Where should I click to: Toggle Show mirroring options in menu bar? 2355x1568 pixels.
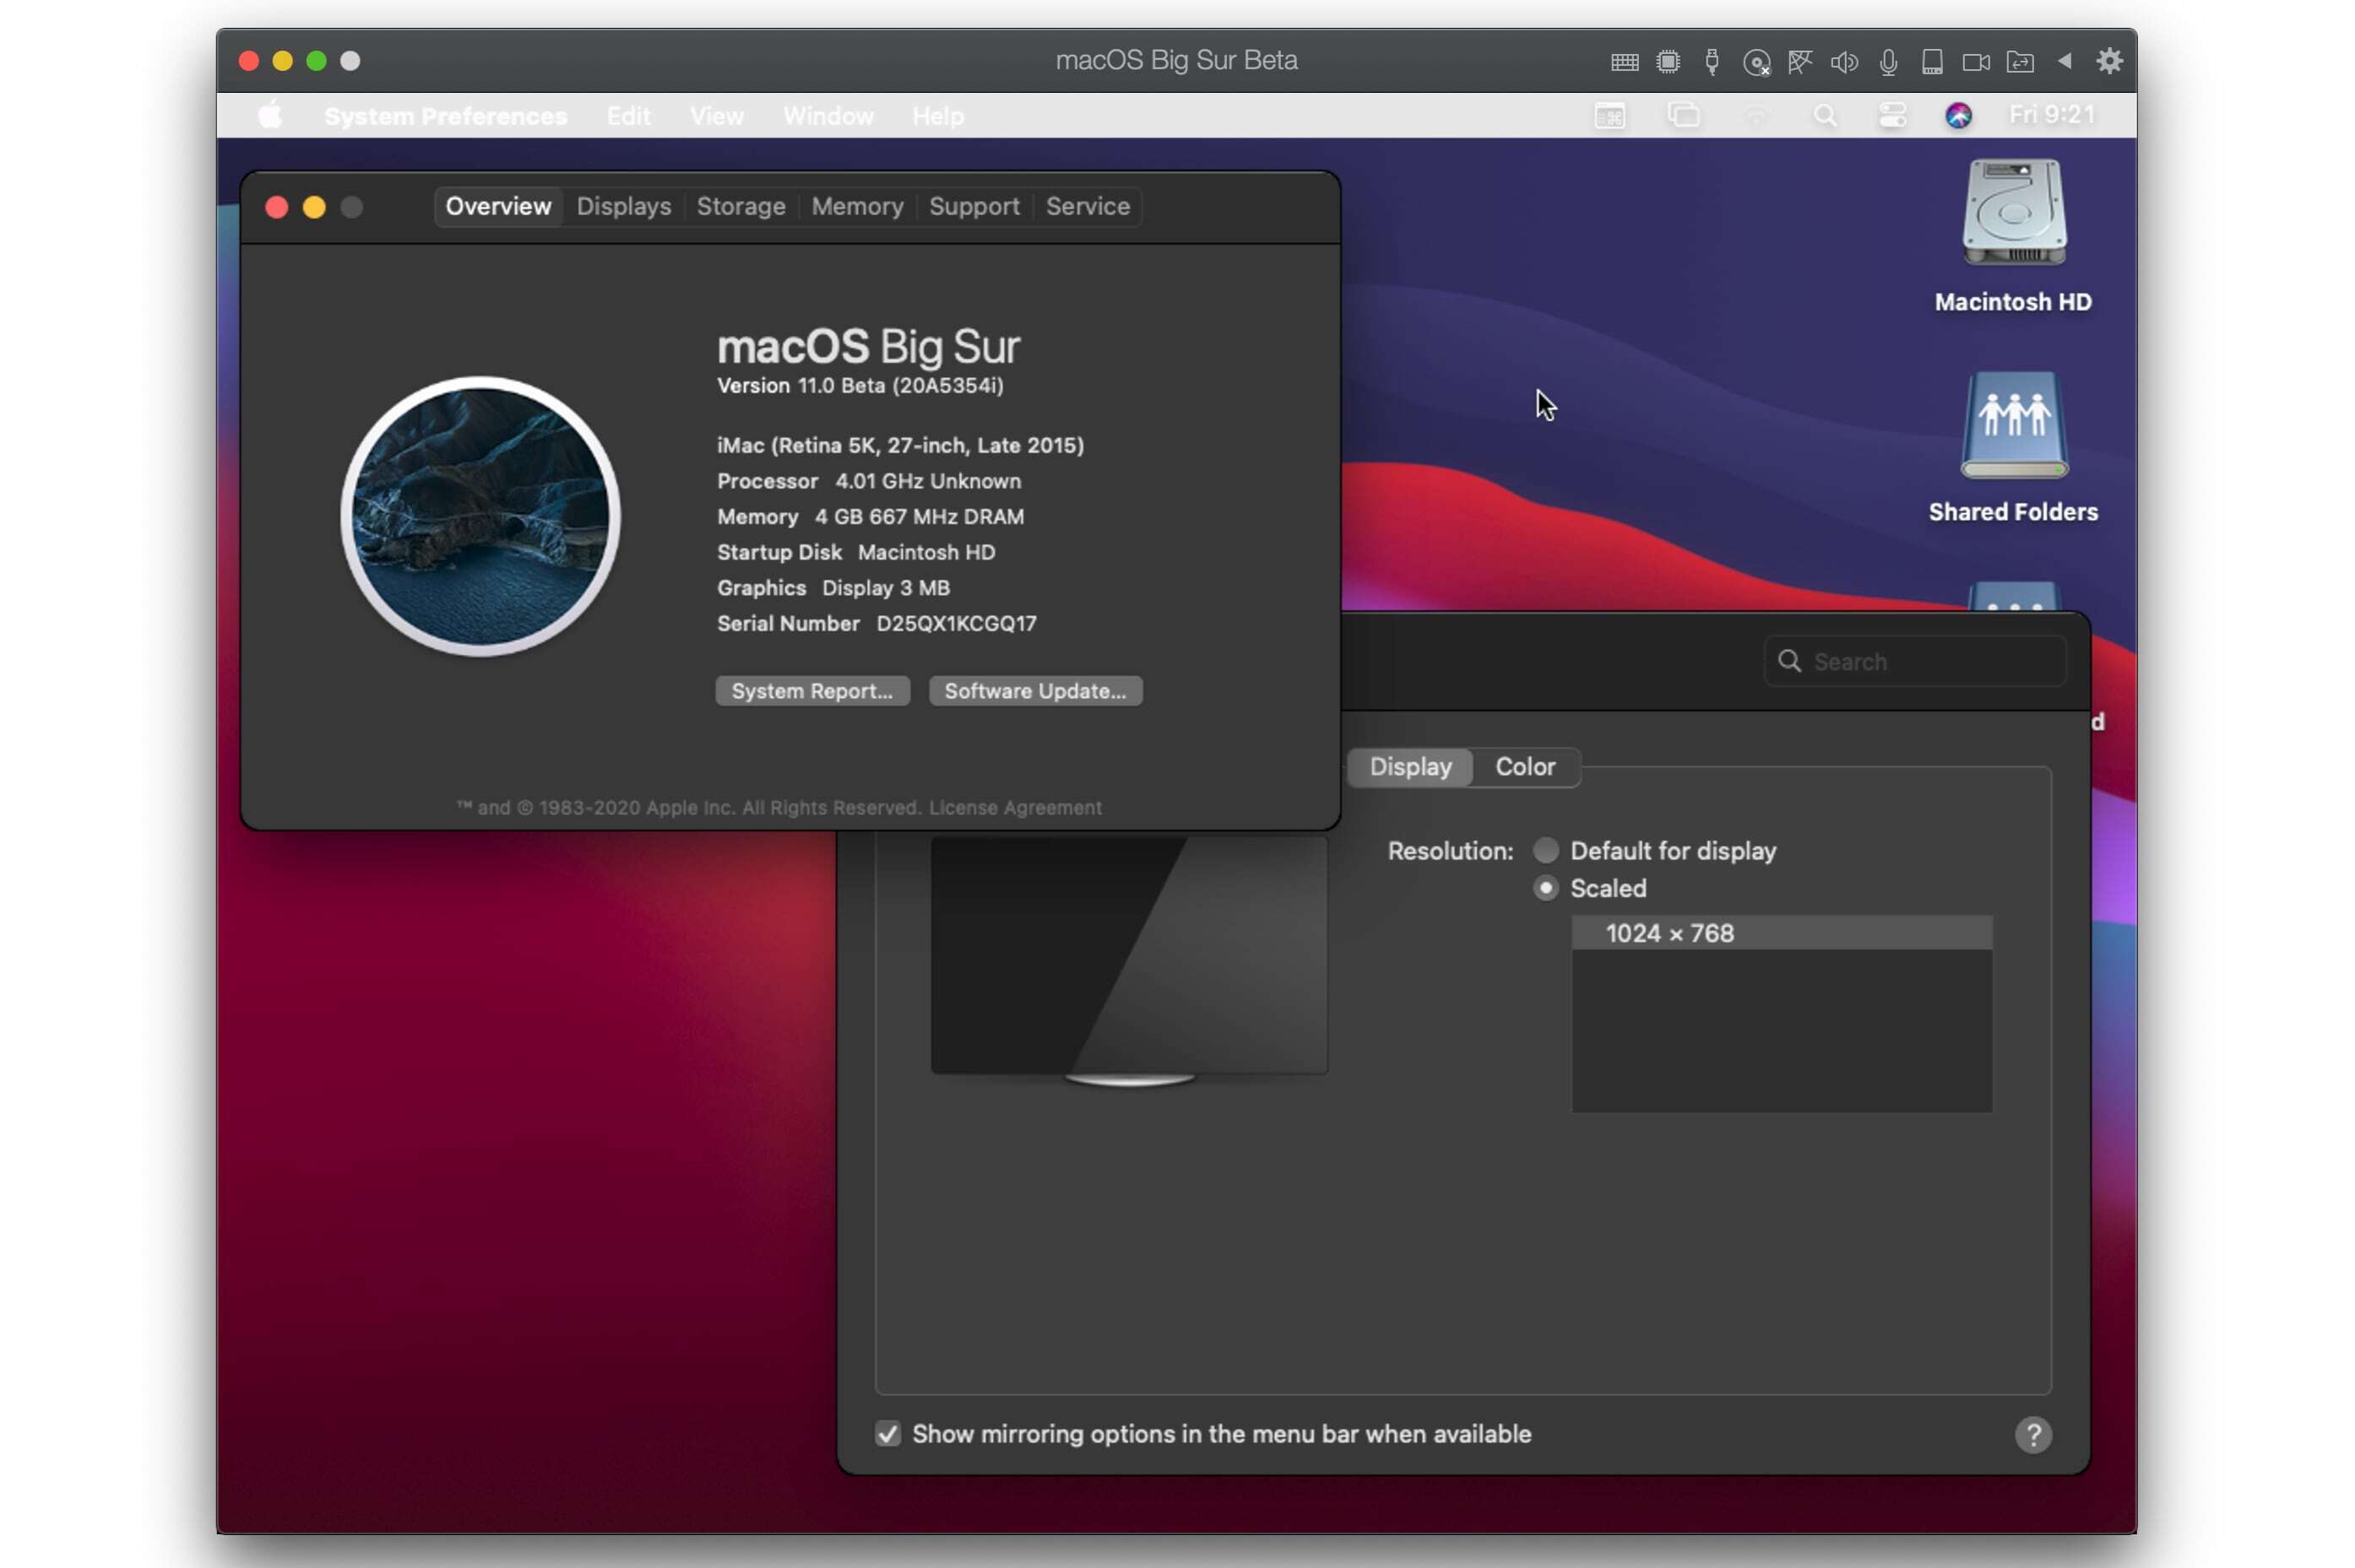pos(887,1433)
